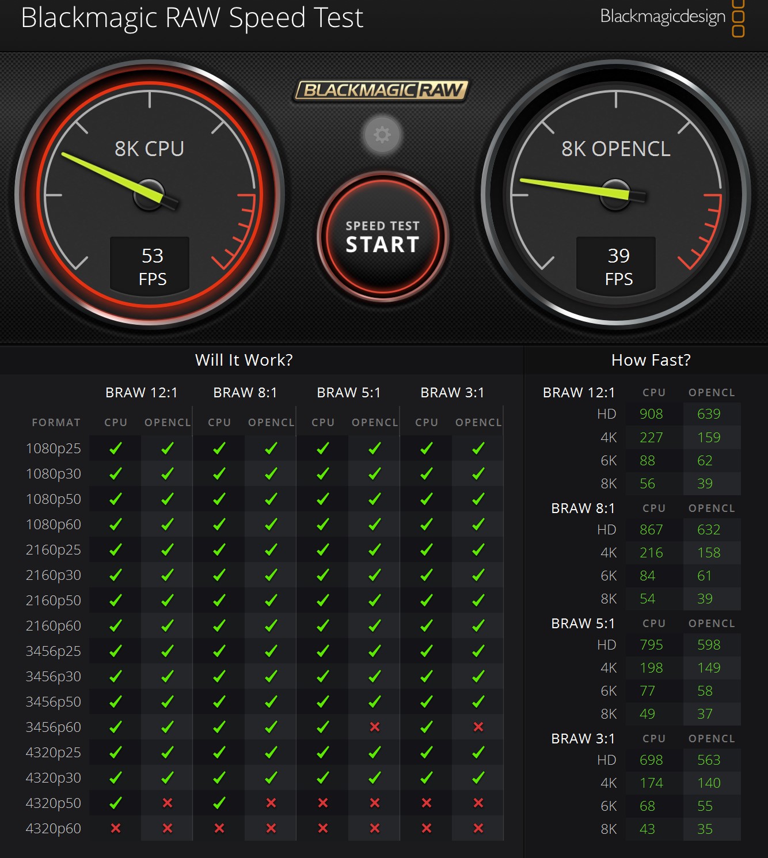Click red X at 4320p50 BRAW 12:1 OpenCL

click(168, 803)
